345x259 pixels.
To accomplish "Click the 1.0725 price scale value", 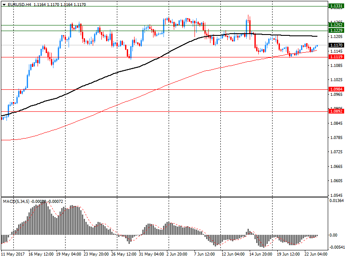I will tap(336, 152).
